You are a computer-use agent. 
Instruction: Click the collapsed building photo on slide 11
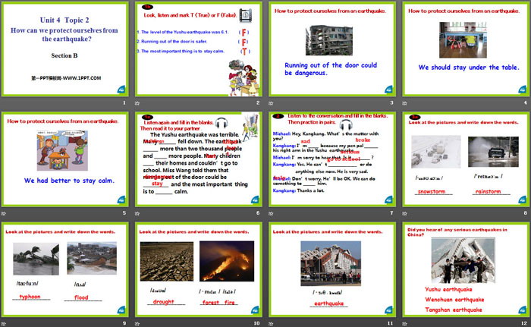coord(331,263)
